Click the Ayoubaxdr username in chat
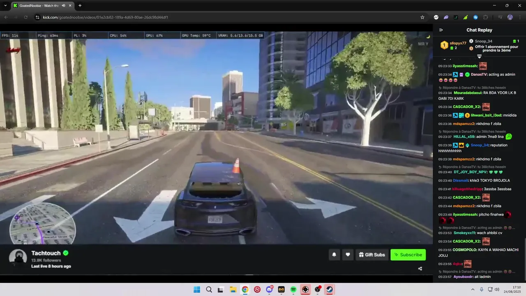This screenshot has height=296, width=526. tap(463, 277)
